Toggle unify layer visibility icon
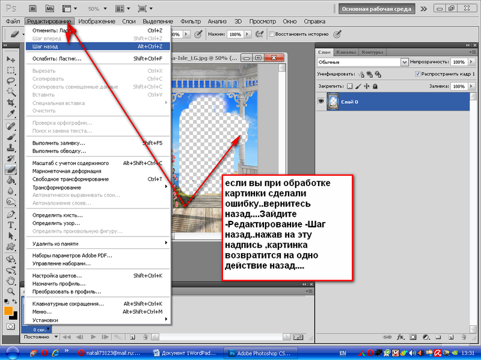The height and width of the screenshot is (360, 481). click(370, 74)
